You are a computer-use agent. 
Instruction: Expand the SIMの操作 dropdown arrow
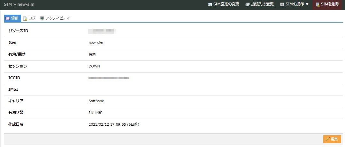pos(307,4)
